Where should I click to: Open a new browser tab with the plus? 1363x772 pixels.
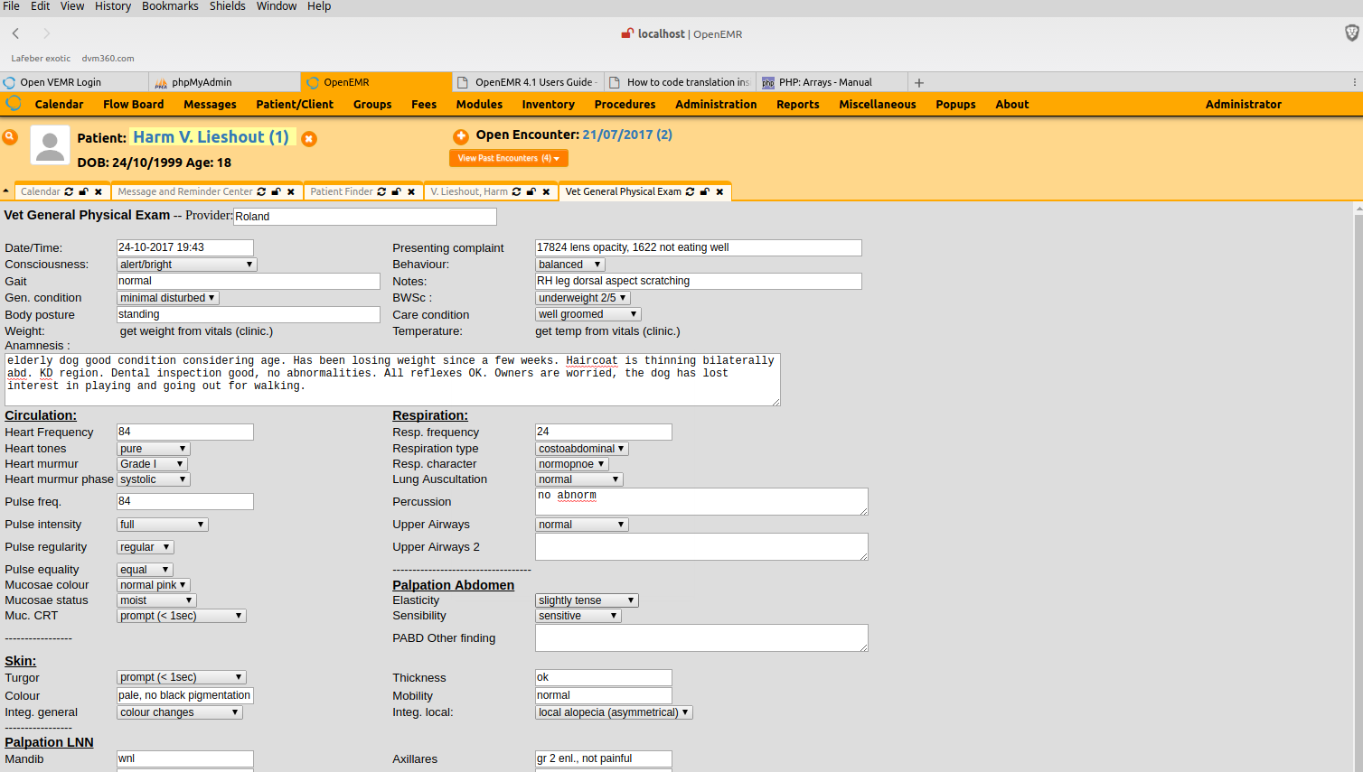[x=918, y=82]
